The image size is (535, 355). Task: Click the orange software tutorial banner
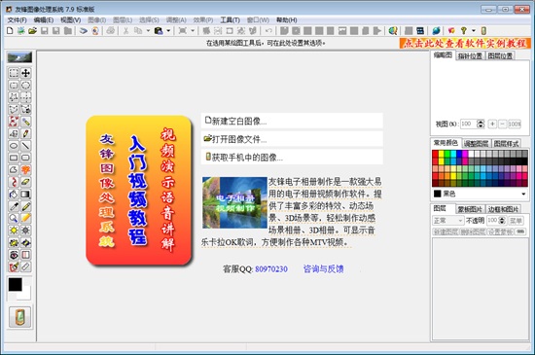[x=465, y=44]
